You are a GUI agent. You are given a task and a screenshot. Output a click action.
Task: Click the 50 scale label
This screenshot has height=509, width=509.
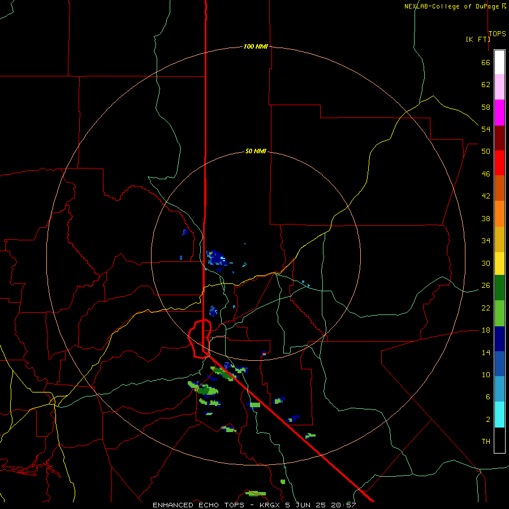(486, 151)
